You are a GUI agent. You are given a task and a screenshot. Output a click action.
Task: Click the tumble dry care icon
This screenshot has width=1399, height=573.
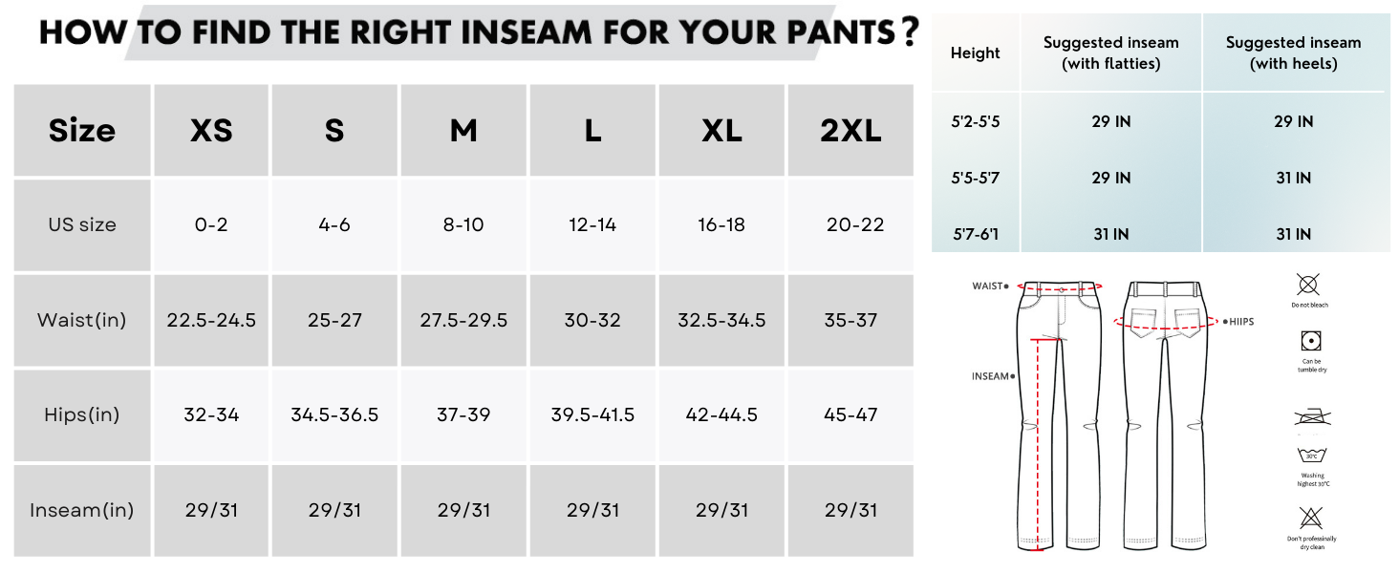(x=1310, y=342)
